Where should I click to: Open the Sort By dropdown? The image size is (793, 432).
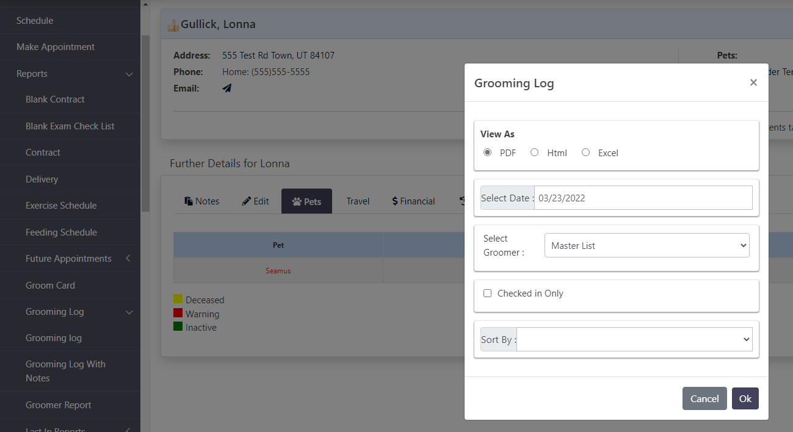pyautogui.click(x=634, y=339)
